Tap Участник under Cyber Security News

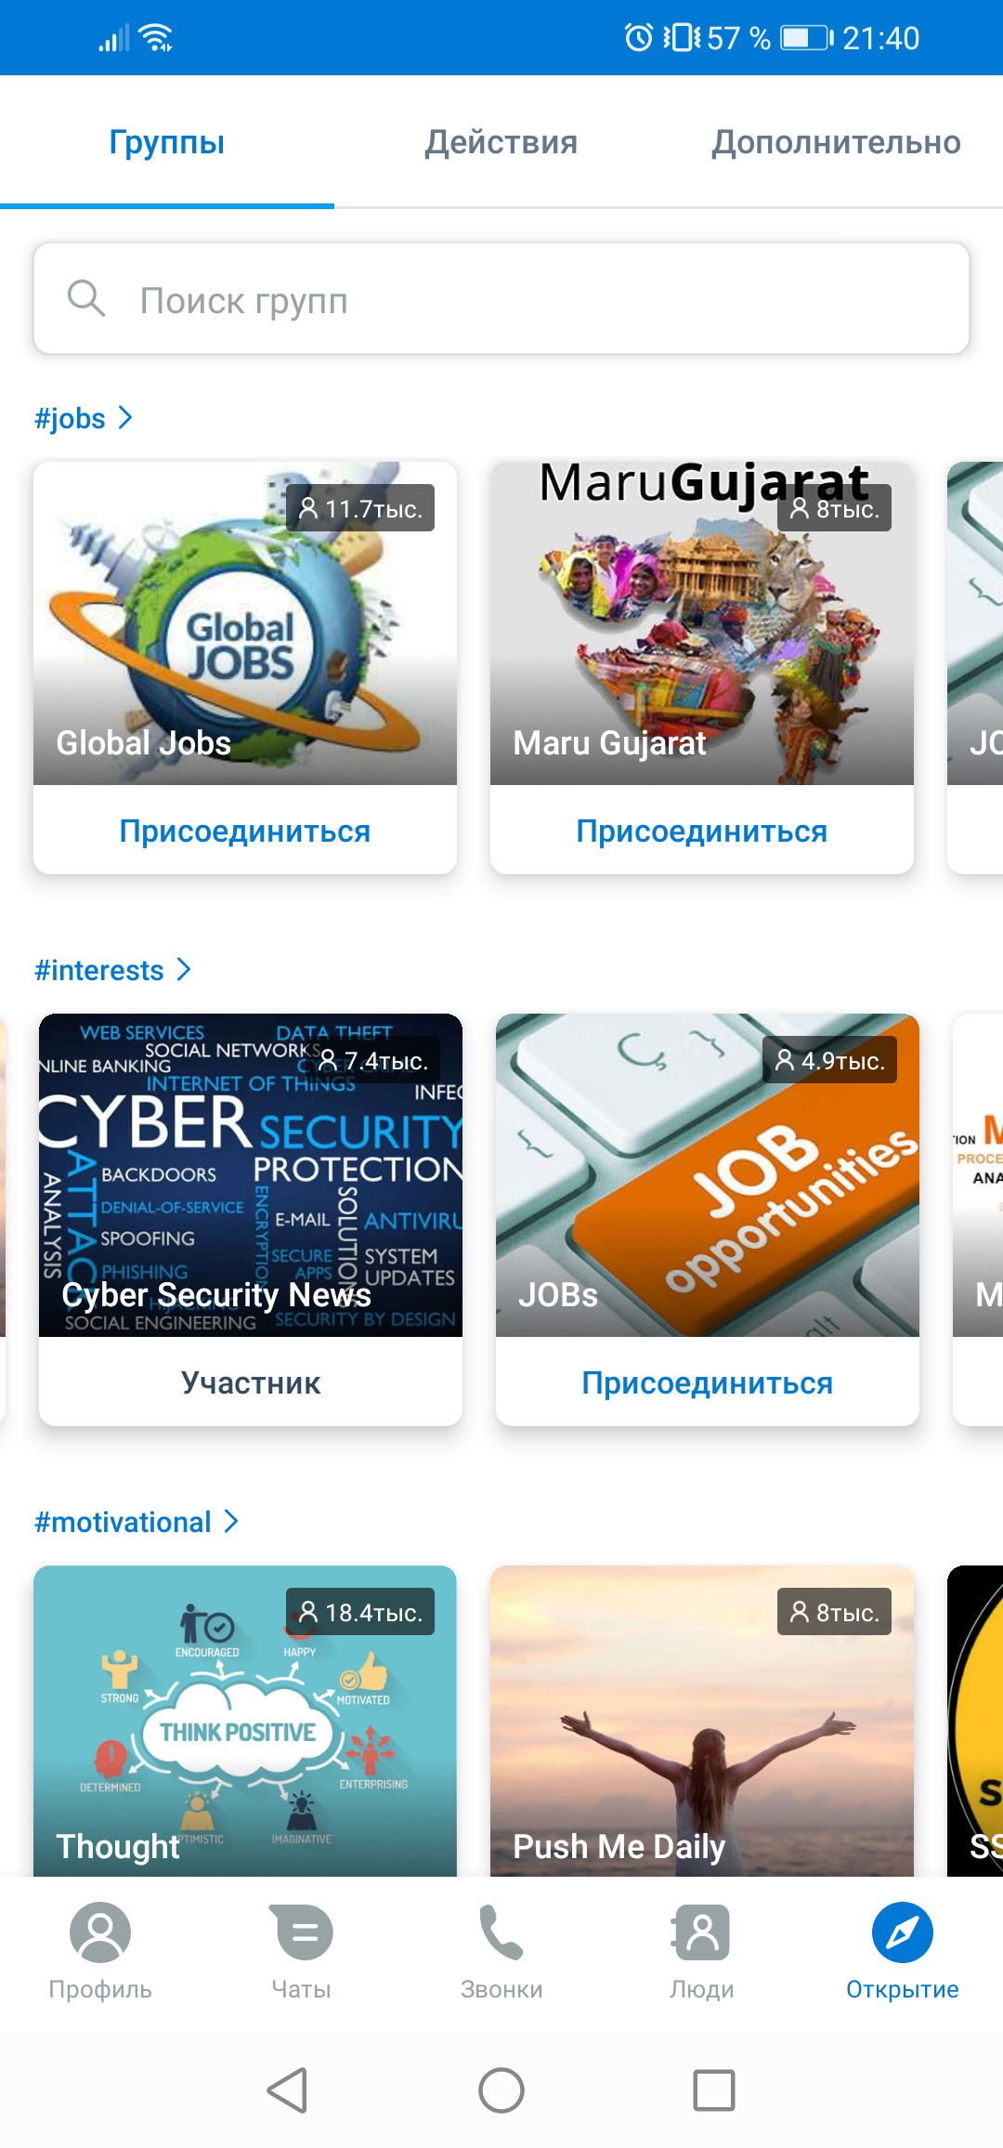point(251,1382)
